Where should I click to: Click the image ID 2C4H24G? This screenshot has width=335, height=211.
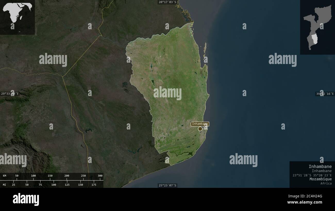(x=312, y=196)
